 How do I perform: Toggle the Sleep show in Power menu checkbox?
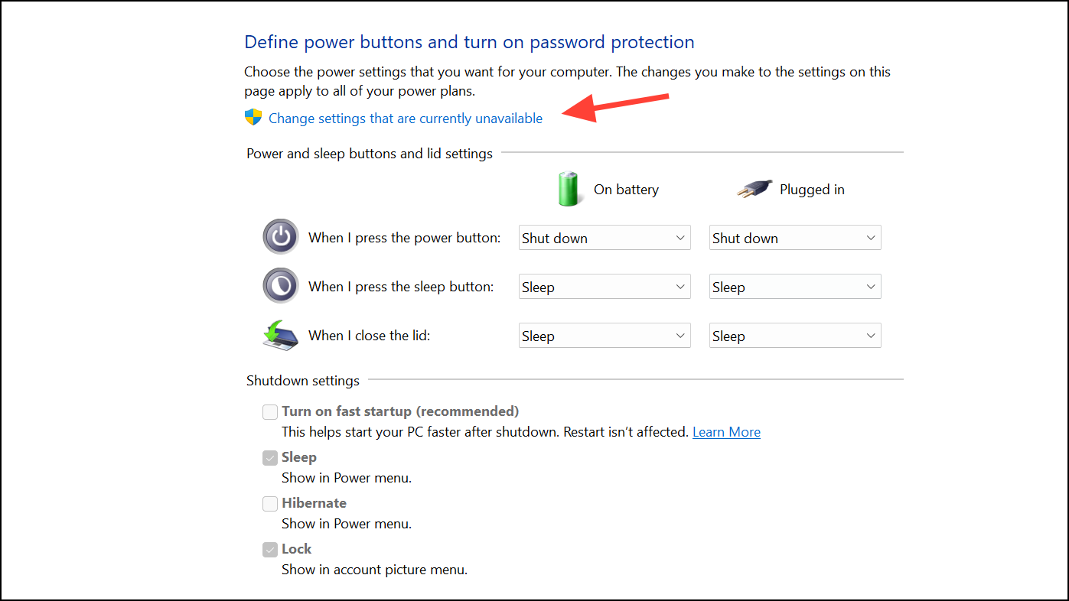coord(269,457)
